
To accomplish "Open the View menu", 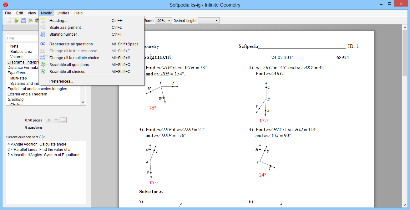I will (32, 13).
